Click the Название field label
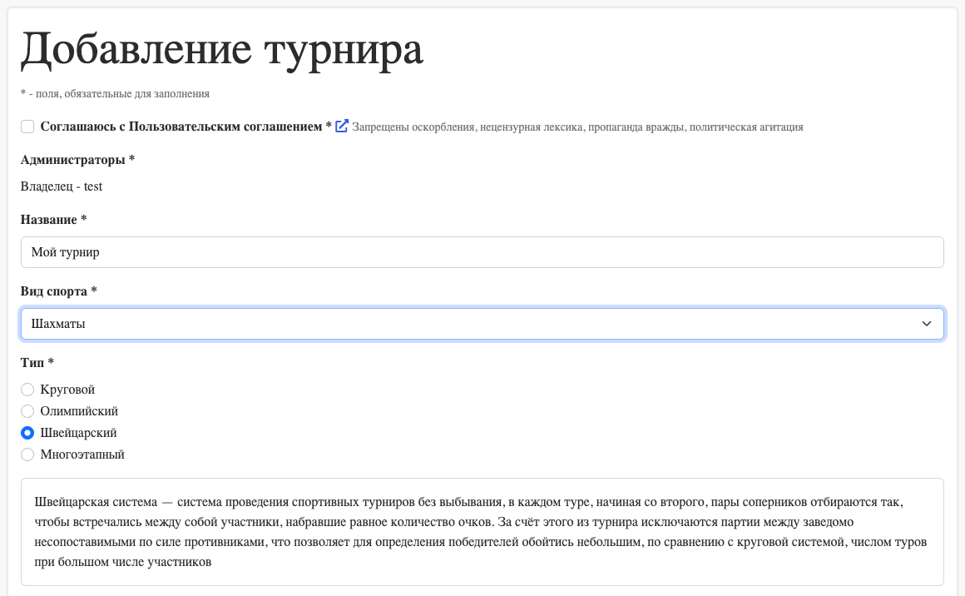This screenshot has width=965, height=596. pyautogui.click(x=53, y=220)
